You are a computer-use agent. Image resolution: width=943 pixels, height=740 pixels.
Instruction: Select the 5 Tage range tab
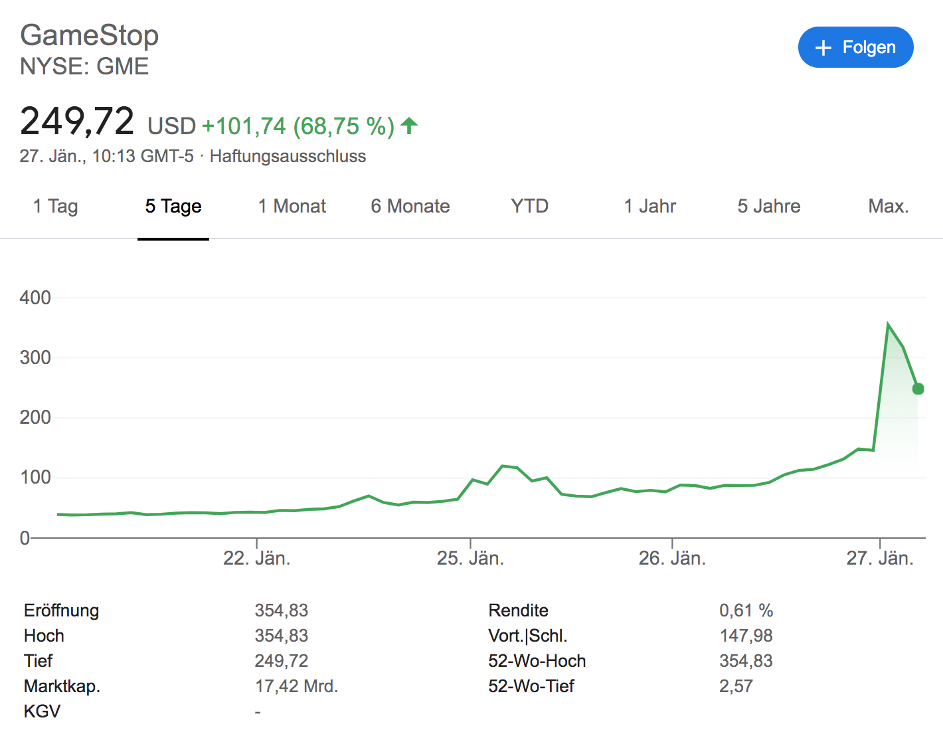pyautogui.click(x=173, y=207)
